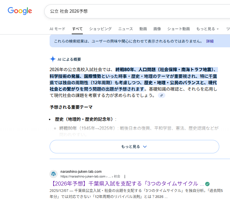230x203 pixels.
Task: Open the three-dot menu next to the result URL
Action: tap(125, 176)
